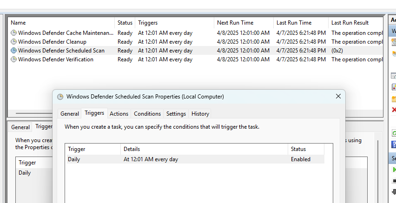Click the clock icon in the Properties dialog title bar
396x203 pixels.
click(60, 97)
